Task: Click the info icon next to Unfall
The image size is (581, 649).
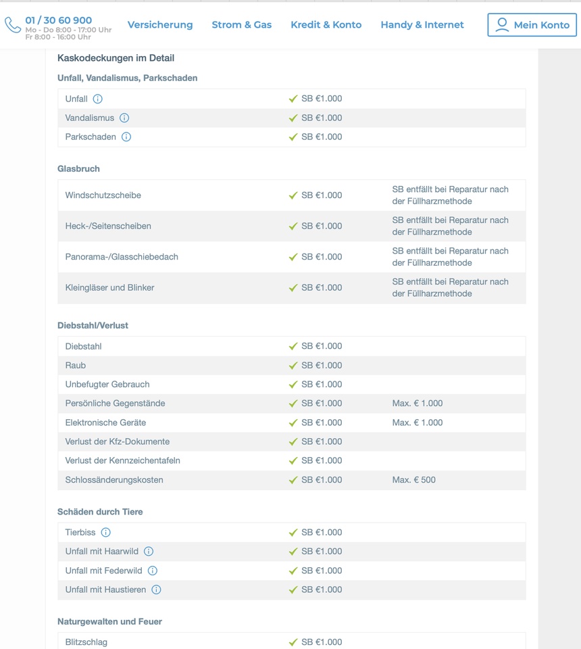Action: coord(97,99)
